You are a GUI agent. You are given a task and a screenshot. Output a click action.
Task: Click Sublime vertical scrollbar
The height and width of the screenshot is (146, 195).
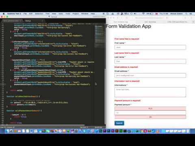coord(105,97)
